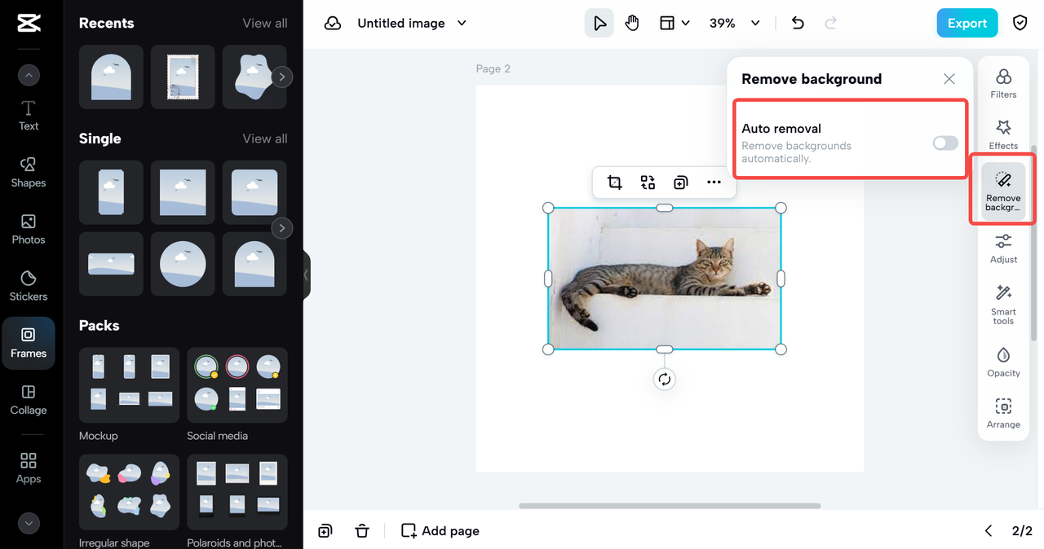
Task: Open the layout resize dropdown
Action: pos(675,24)
